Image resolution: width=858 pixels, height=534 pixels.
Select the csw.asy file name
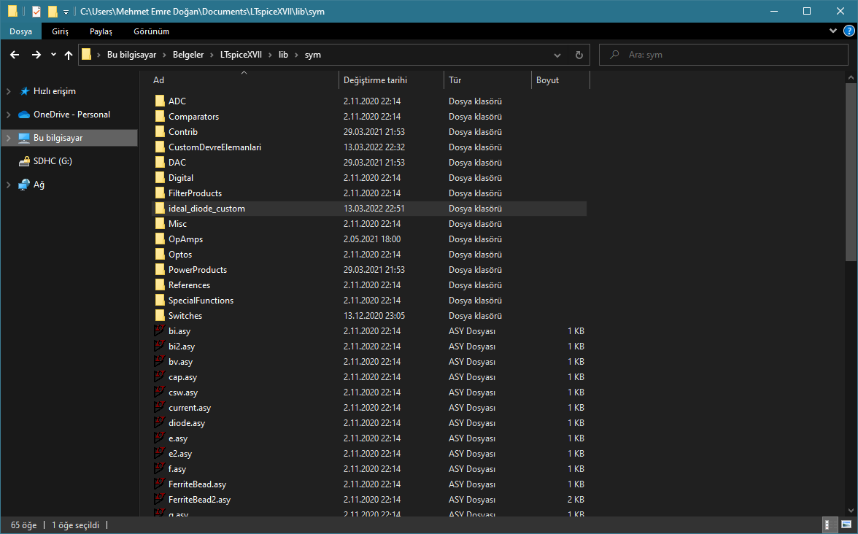point(183,392)
